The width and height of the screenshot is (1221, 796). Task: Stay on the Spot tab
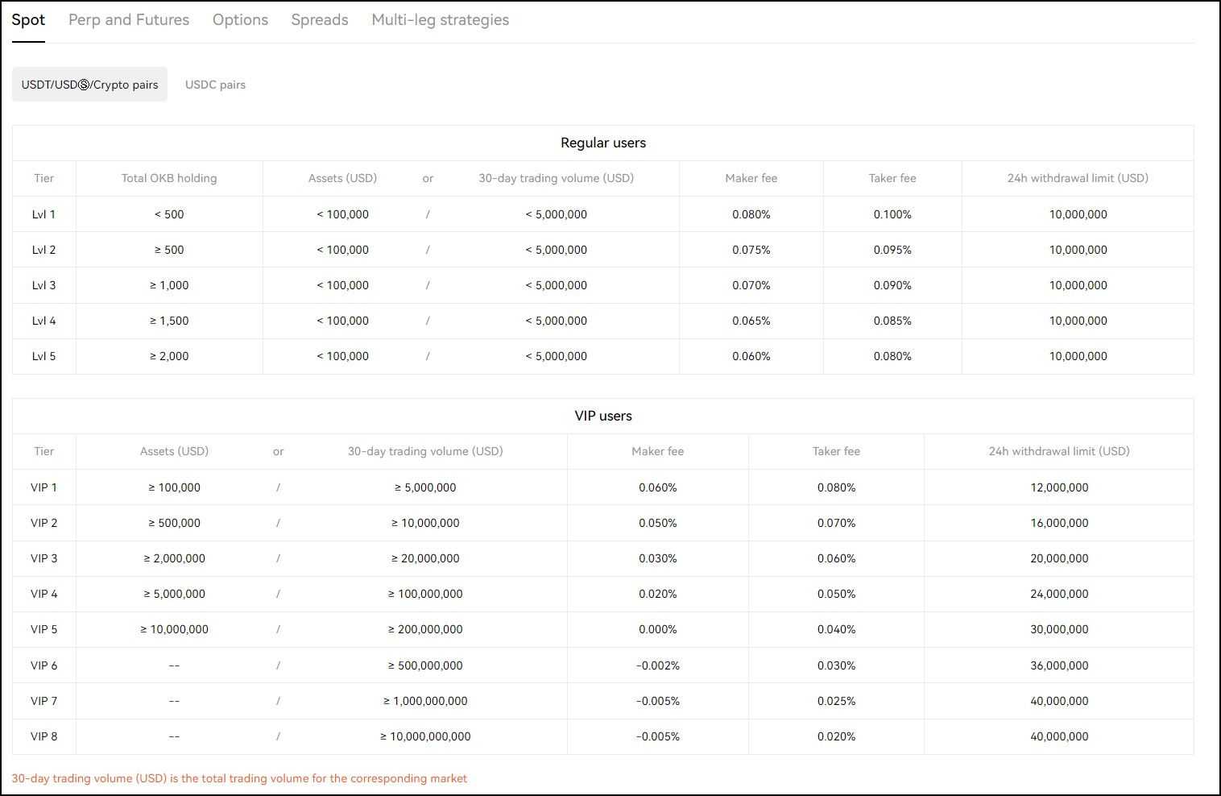pyautogui.click(x=28, y=19)
